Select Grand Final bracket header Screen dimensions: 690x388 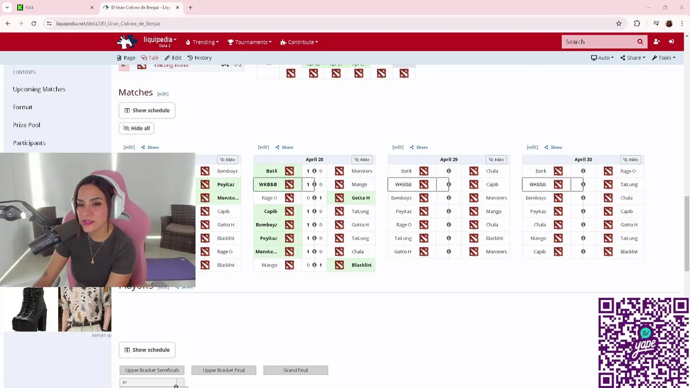tap(295, 370)
